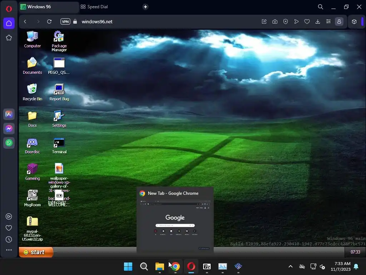Open the sidebar bookmarks star
Image resolution: width=366 pixels, height=275 pixels.
(x=9, y=38)
